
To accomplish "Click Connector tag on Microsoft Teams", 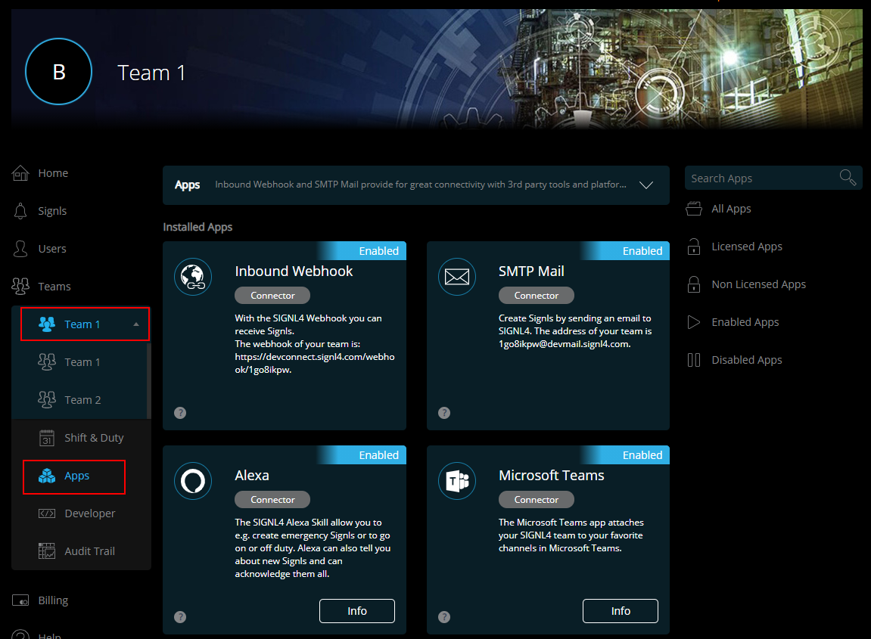I will (x=536, y=500).
